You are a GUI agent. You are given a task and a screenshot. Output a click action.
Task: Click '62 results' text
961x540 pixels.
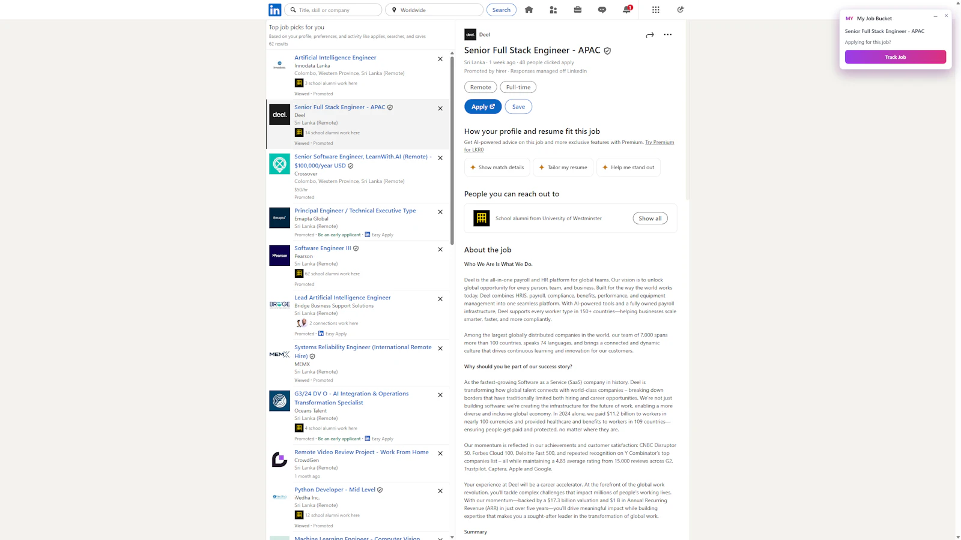point(278,44)
